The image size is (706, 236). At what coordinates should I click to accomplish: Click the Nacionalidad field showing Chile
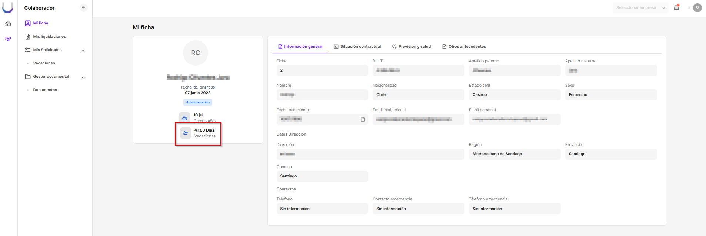418,95
